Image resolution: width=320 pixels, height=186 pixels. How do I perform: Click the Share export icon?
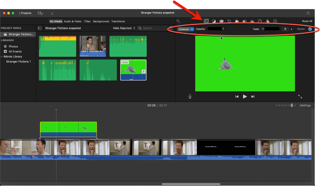308,13
